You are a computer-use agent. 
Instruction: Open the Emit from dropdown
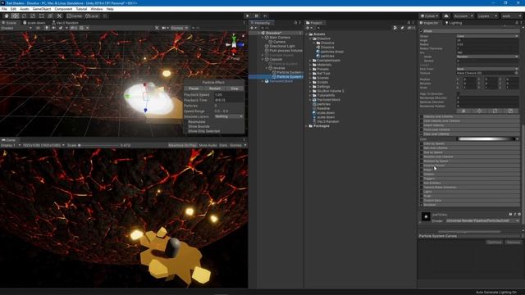[487, 69]
